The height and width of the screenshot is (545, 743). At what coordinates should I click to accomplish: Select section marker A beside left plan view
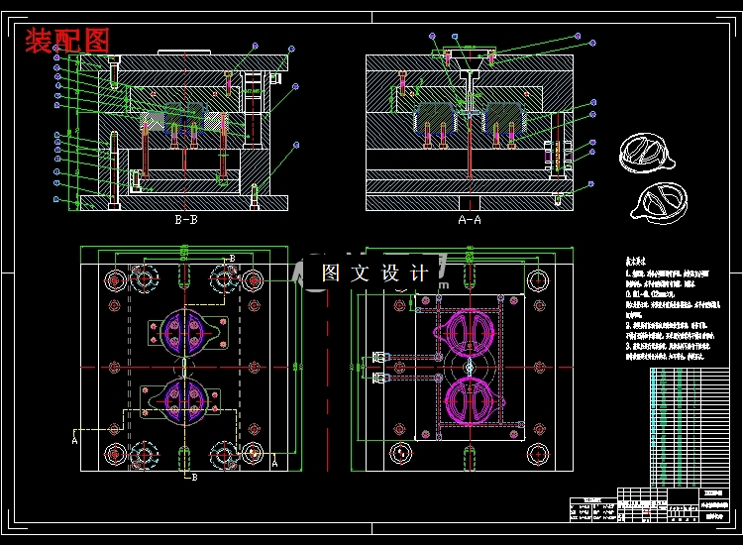75,441
